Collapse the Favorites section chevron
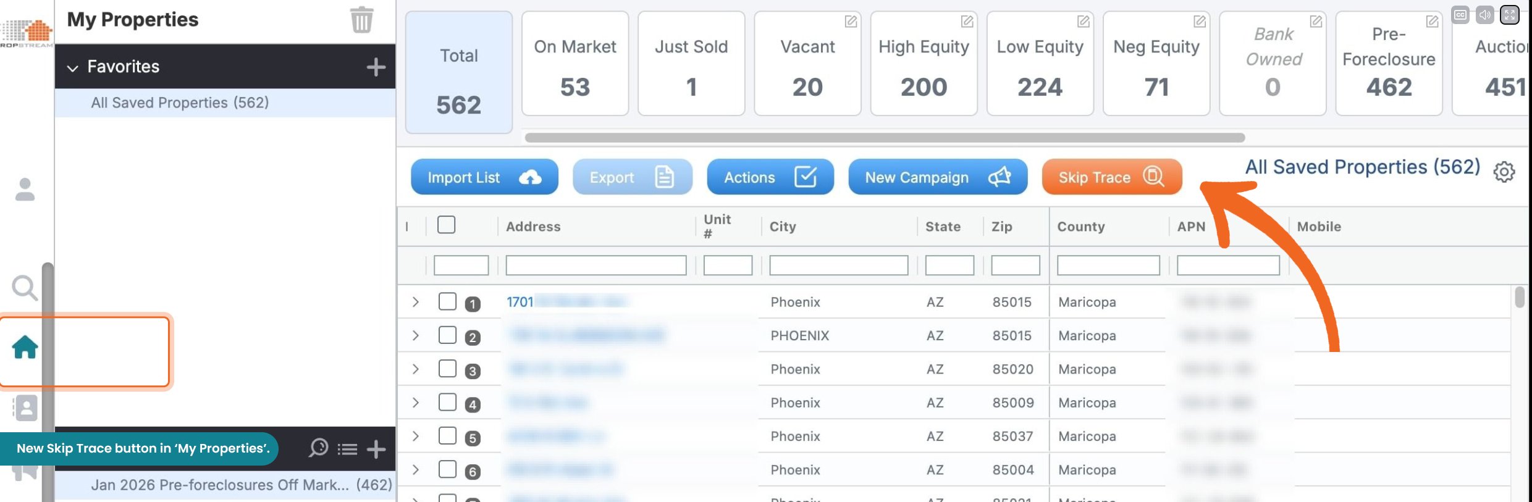 pos(73,67)
